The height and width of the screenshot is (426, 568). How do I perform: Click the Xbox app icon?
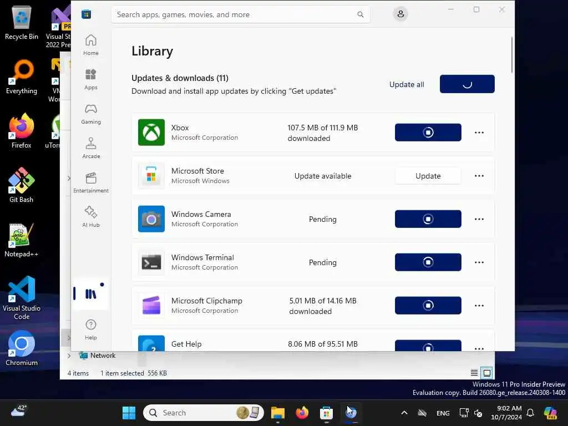(151, 132)
